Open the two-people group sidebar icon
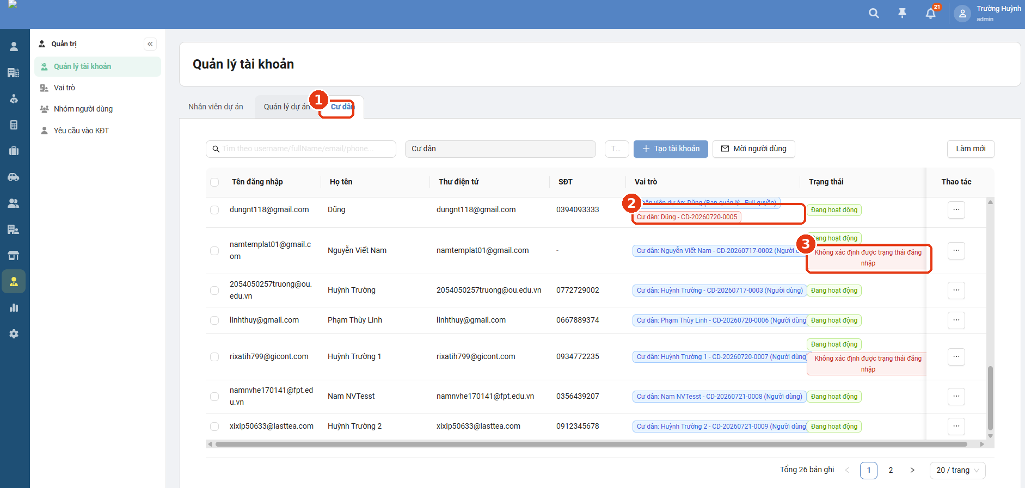Image resolution: width=1025 pixels, height=488 pixels. 14,203
